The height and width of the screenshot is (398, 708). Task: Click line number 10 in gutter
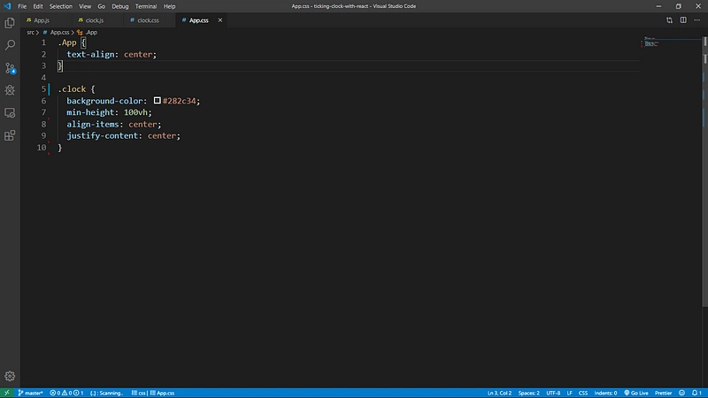pyautogui.click(x=42, y=148)
